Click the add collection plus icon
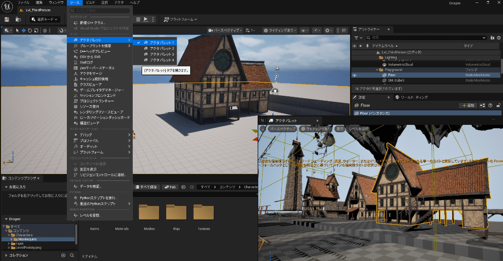This screenshot has height=261, width=503. point(63,255)
